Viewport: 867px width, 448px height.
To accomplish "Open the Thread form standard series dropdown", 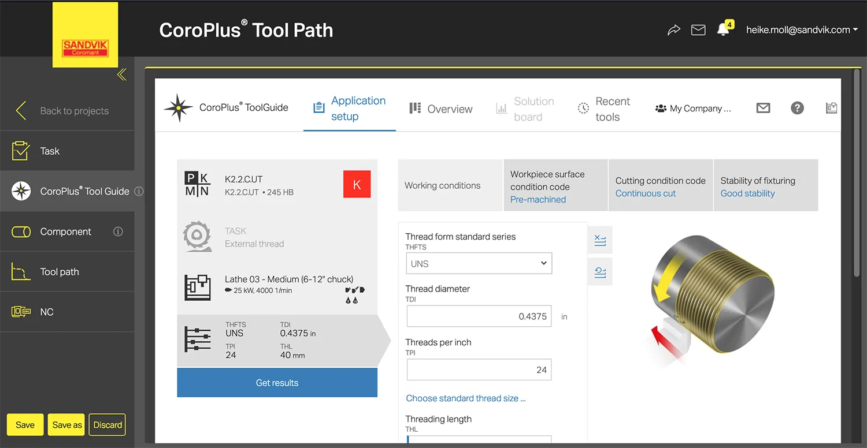I will click(x=479, y=264).
